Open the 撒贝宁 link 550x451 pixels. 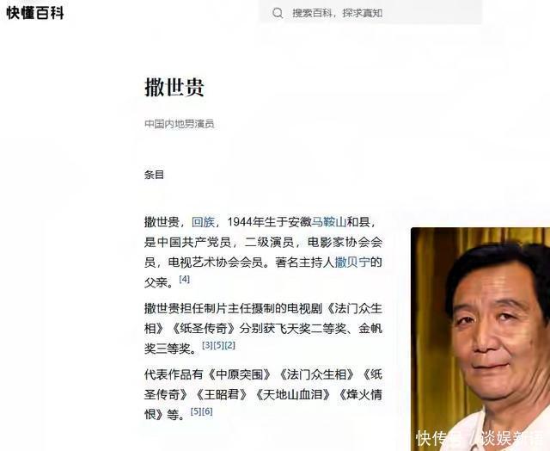tap(352, 262)
